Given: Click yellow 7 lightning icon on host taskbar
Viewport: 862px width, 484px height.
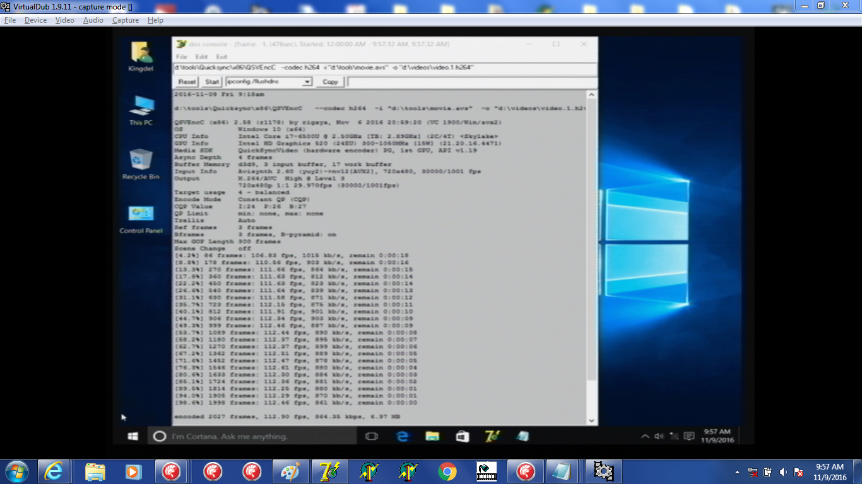Looking at the screenshot, I should (330, 471).
